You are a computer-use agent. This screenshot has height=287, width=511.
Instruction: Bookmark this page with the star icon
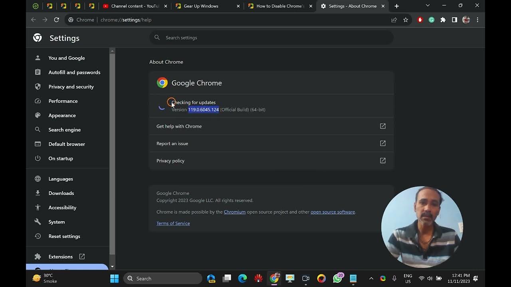[406, 20]
